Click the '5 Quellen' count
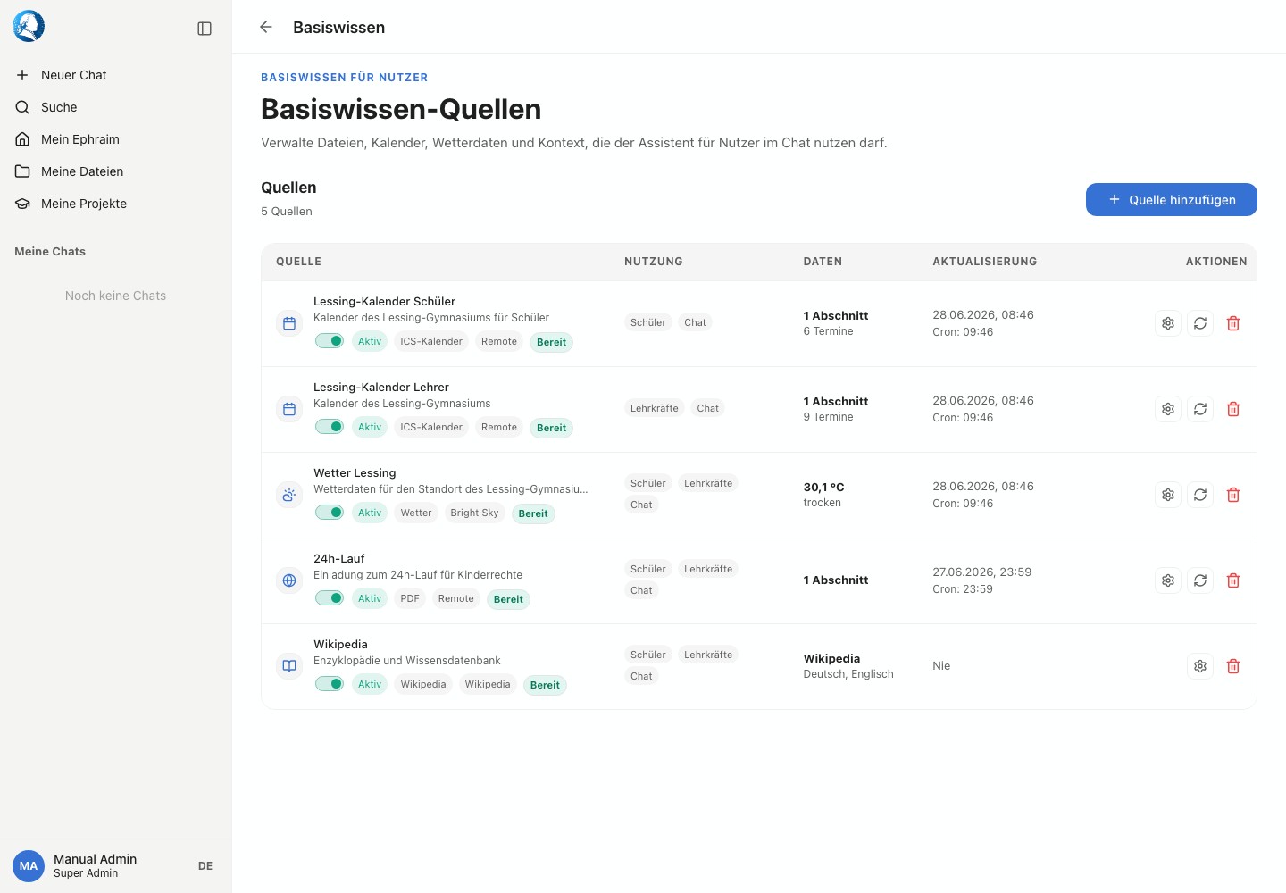This screenshot has width=1286, height=893. [x=287, y=212]
